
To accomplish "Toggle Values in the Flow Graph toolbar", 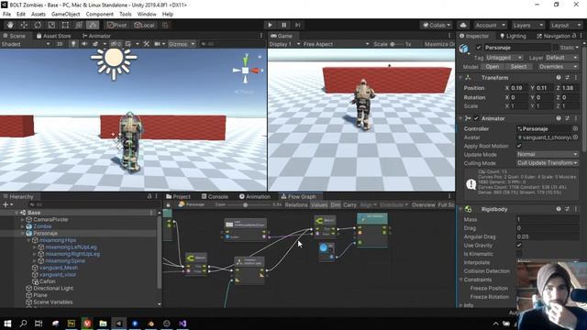I will 319,205.
